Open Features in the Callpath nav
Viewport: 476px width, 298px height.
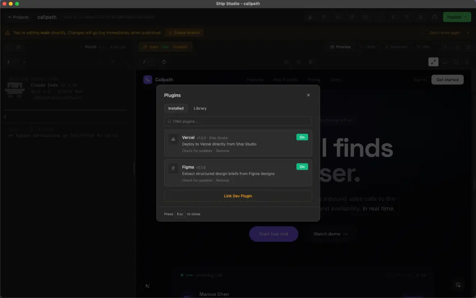click(x=255, y=80)
